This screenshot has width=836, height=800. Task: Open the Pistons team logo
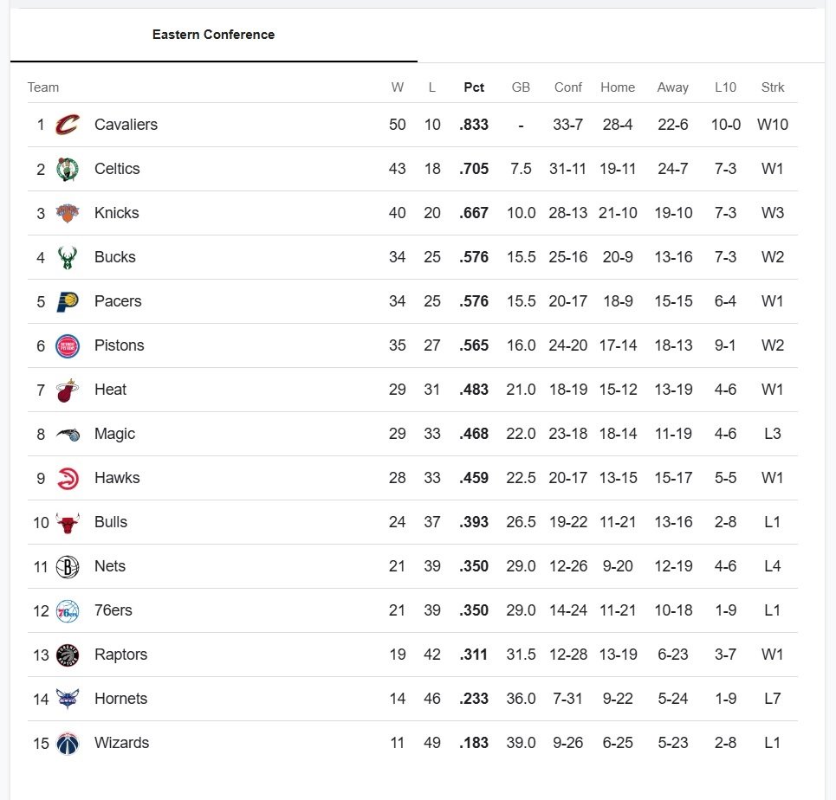tap(67, 345)
